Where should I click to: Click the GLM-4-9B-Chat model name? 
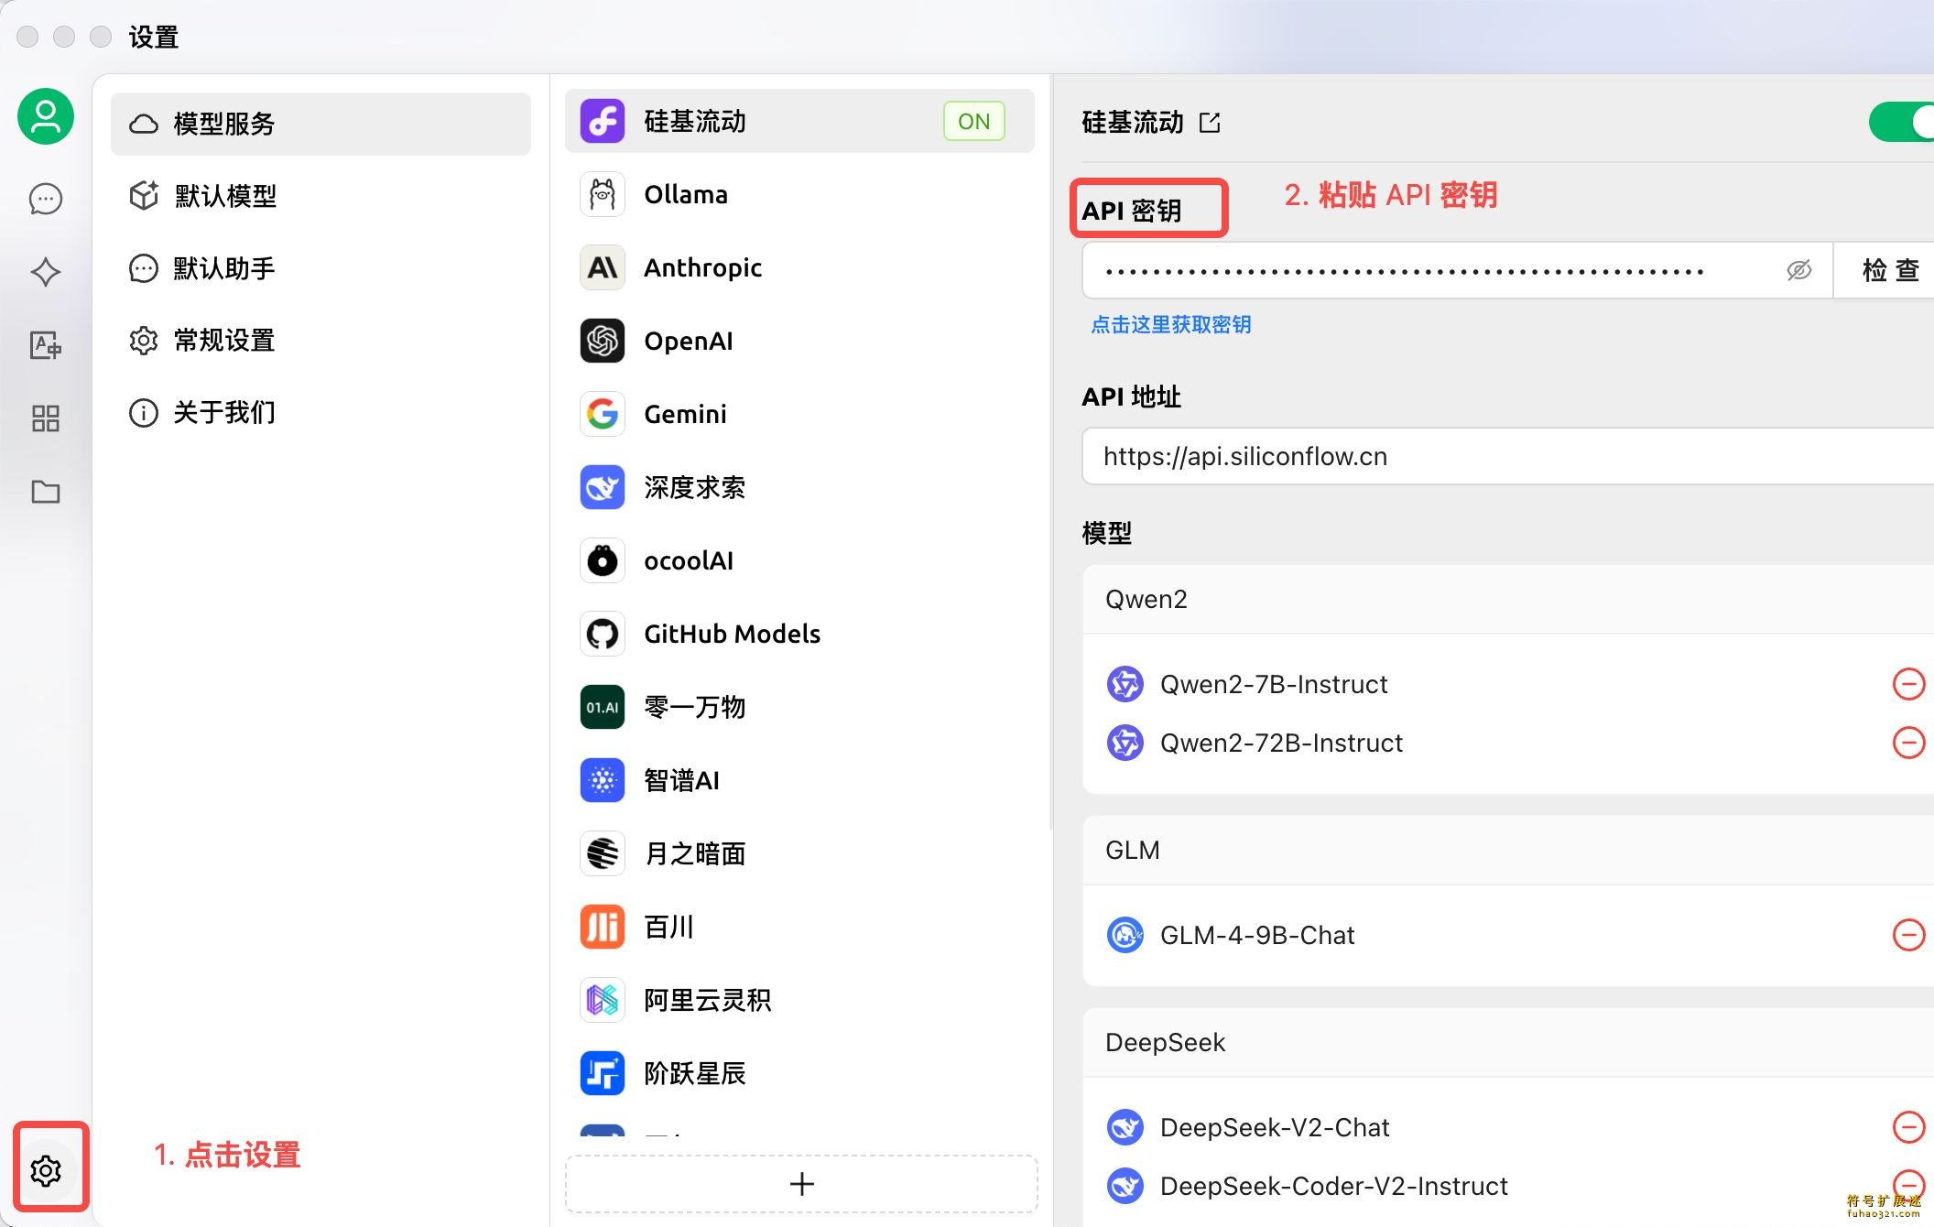click(1257, 936)
